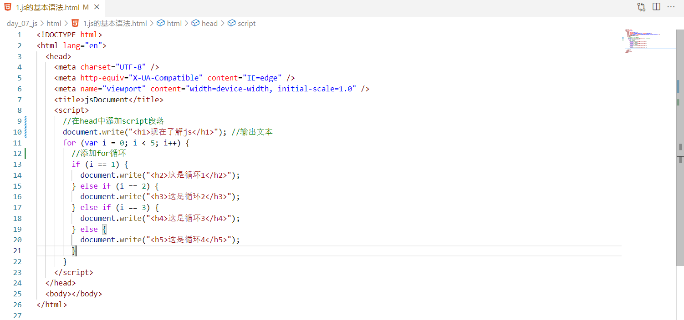Screen dimensions: 684x320
Task: Click the for keyword on line 11
Action: coord(69,143)
